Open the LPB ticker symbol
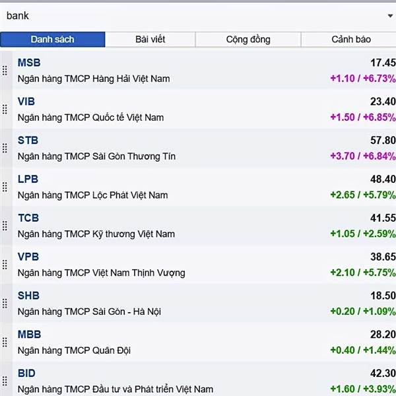 28,180
